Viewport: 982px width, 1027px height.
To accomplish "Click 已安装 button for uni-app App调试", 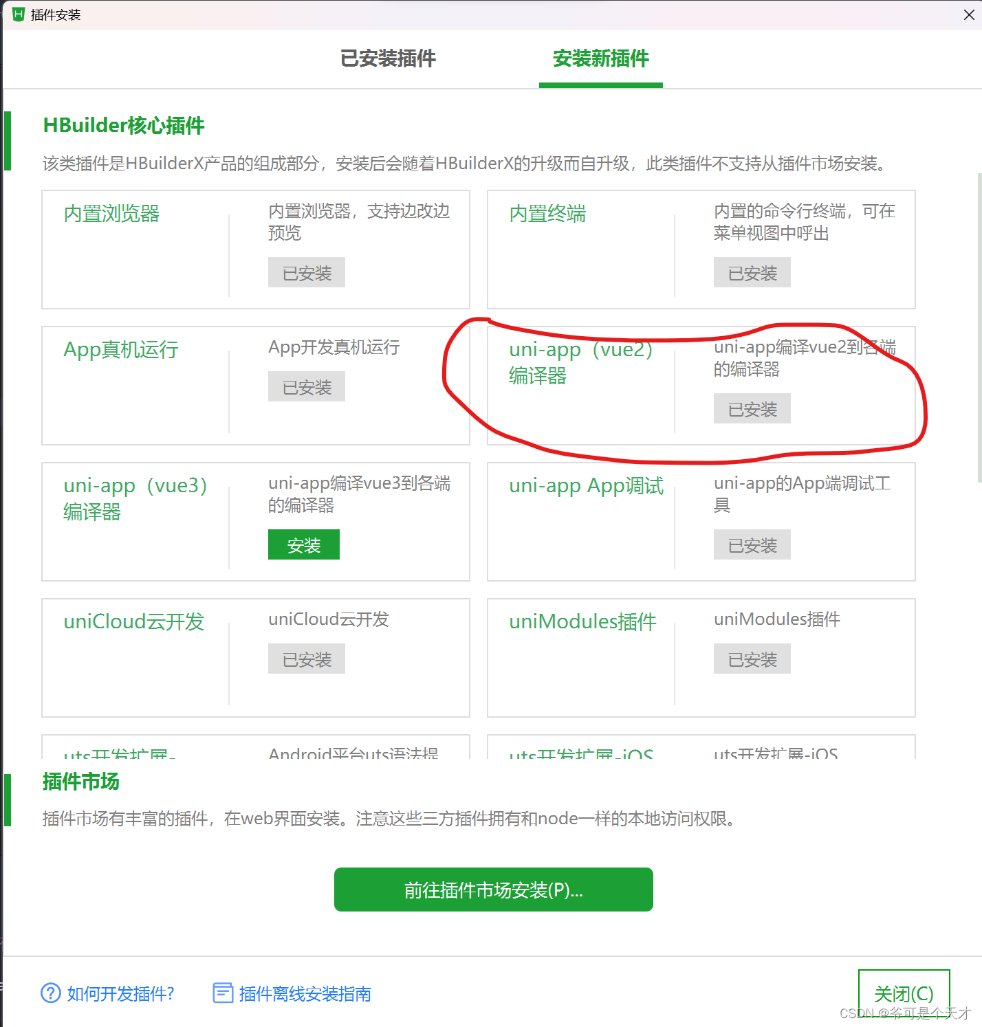I will [x=752, y=544].
